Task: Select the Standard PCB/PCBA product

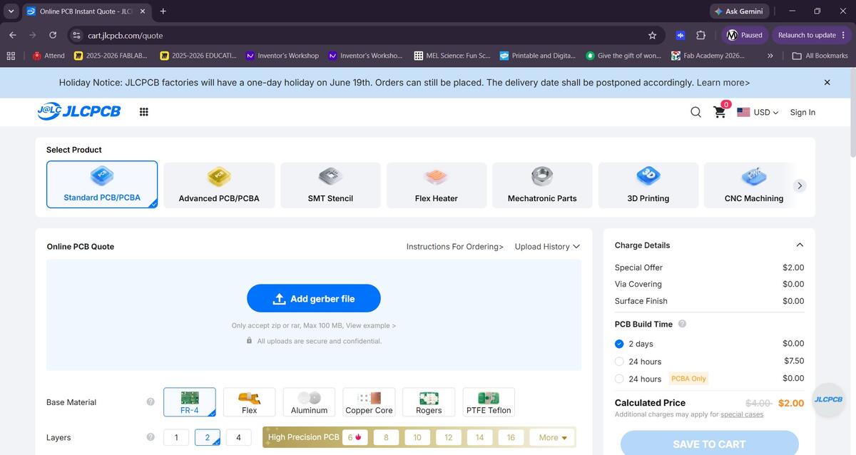Action: click(102, 185)
